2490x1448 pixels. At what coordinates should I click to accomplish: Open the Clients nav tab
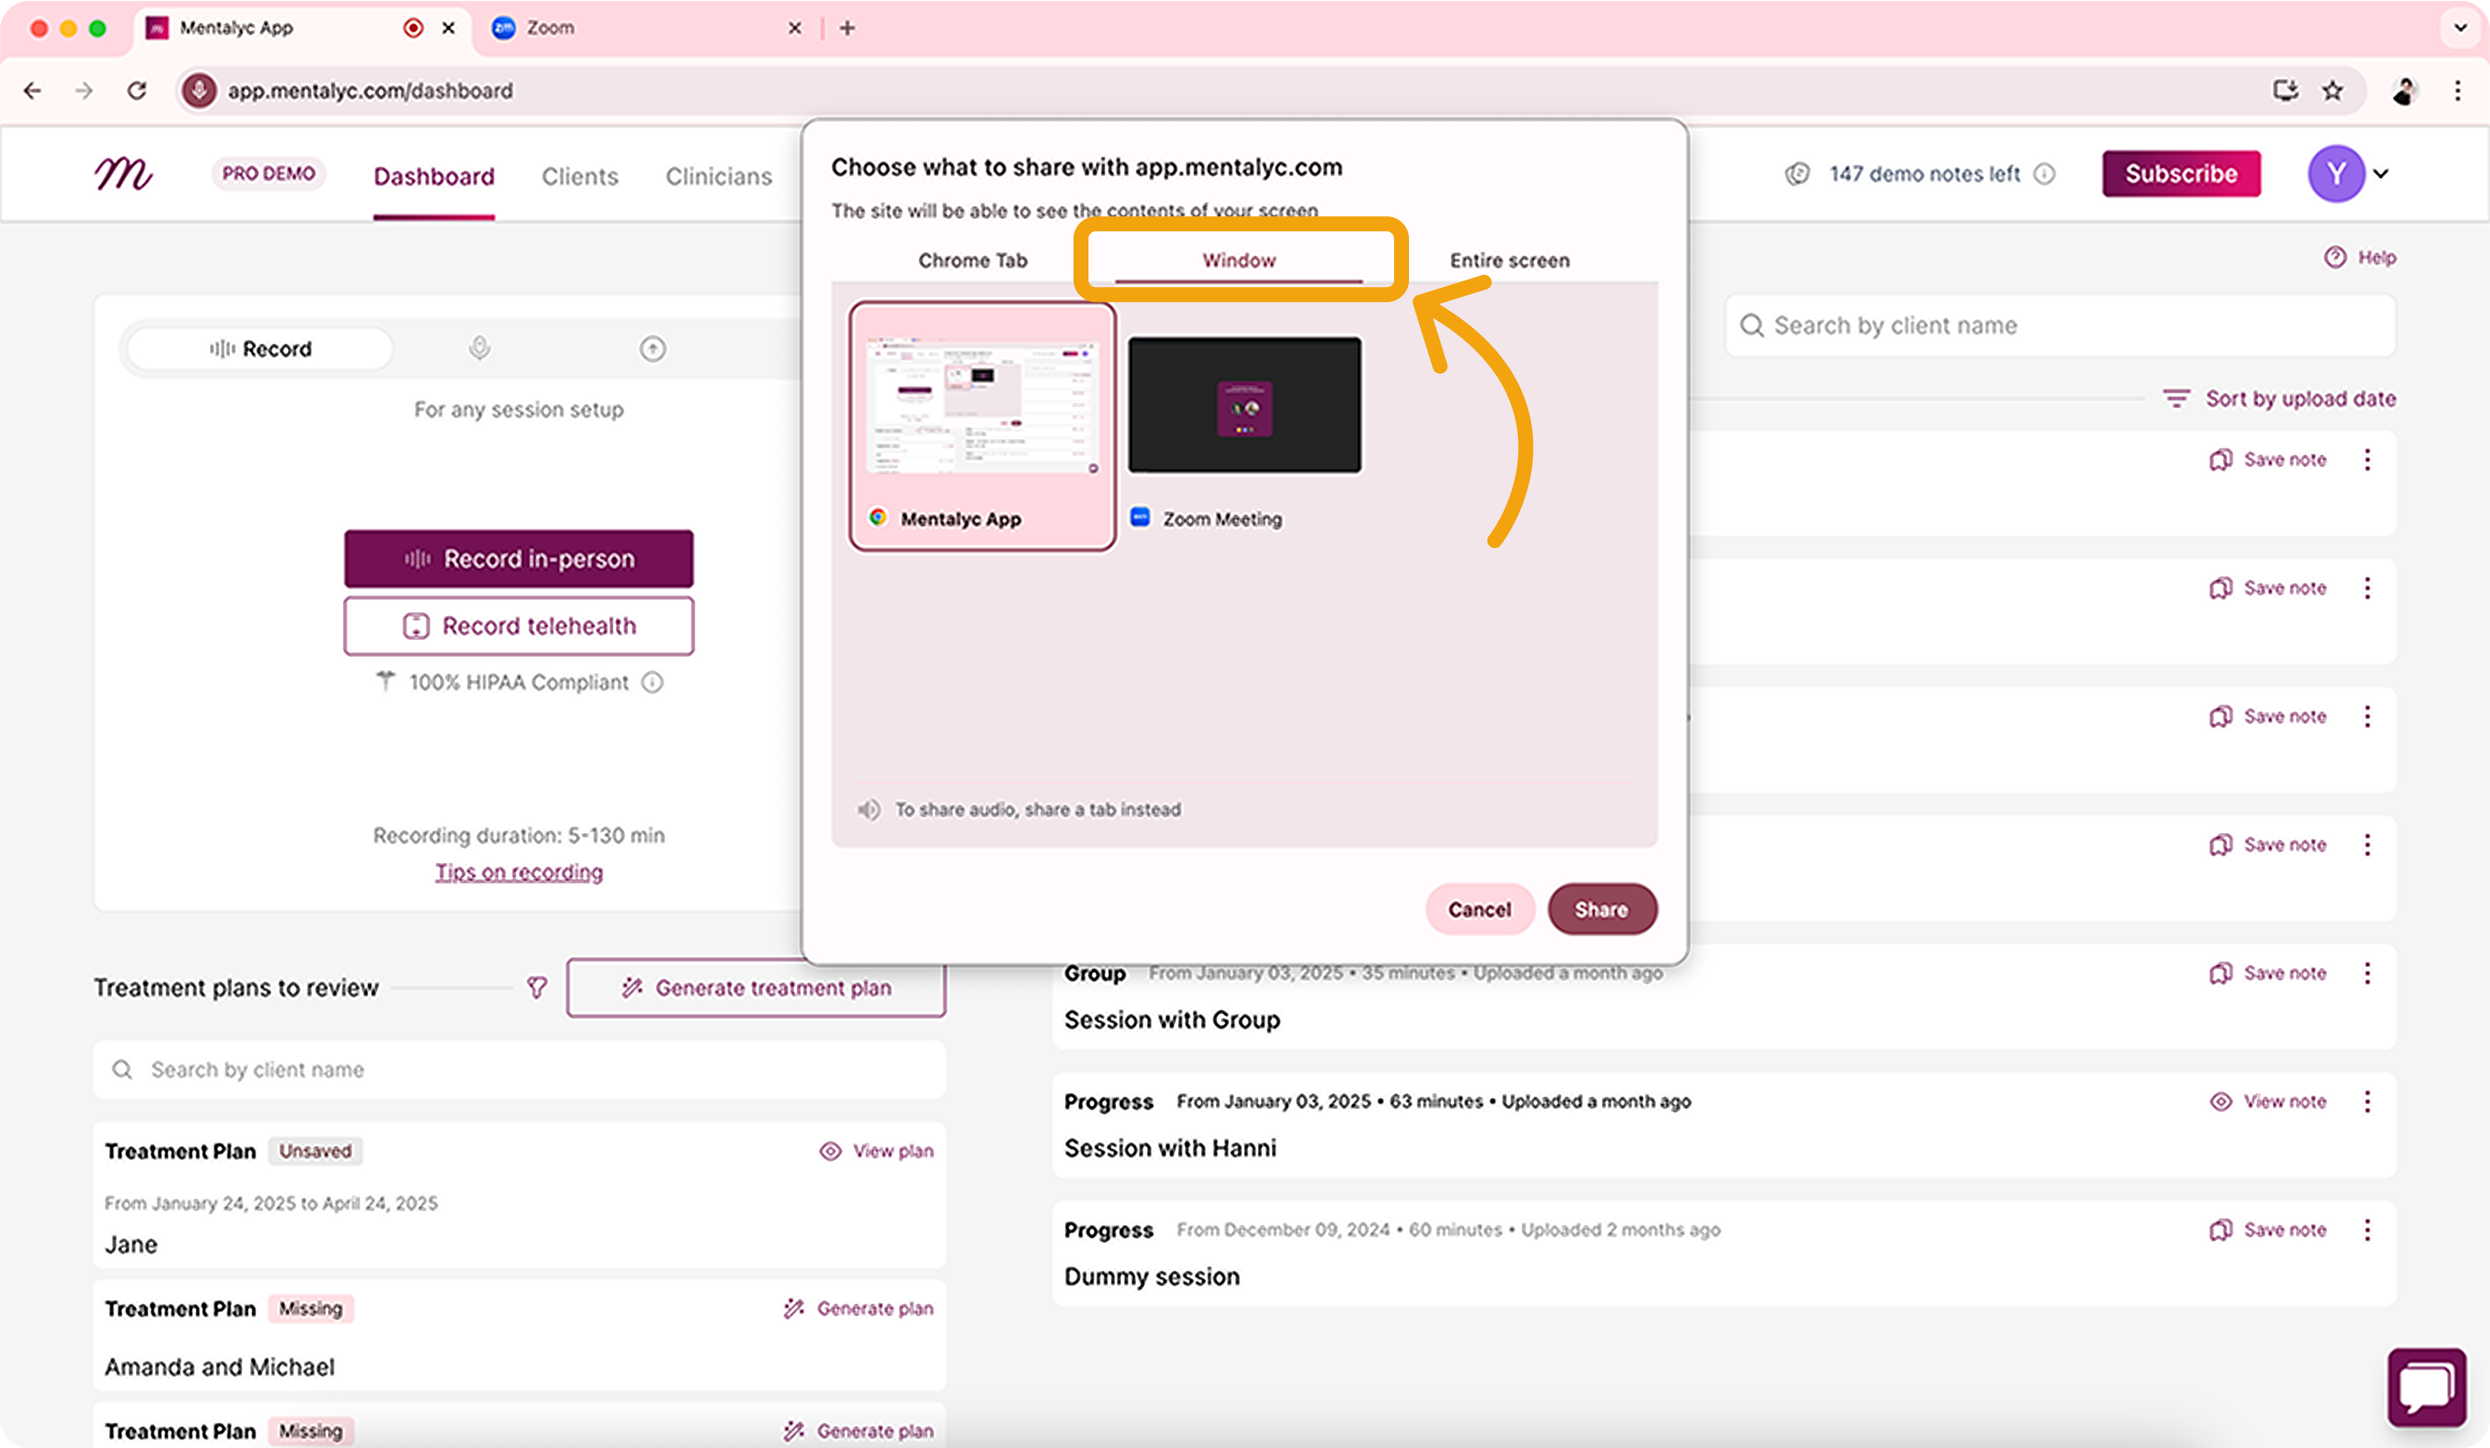click(580, 177)
